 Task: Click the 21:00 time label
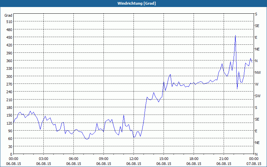[224, 159]
